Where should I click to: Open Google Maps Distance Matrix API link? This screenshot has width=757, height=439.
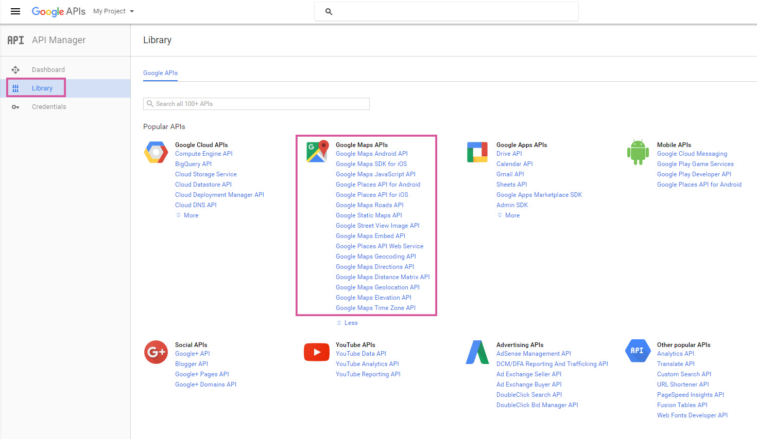(x=383, y=277)
